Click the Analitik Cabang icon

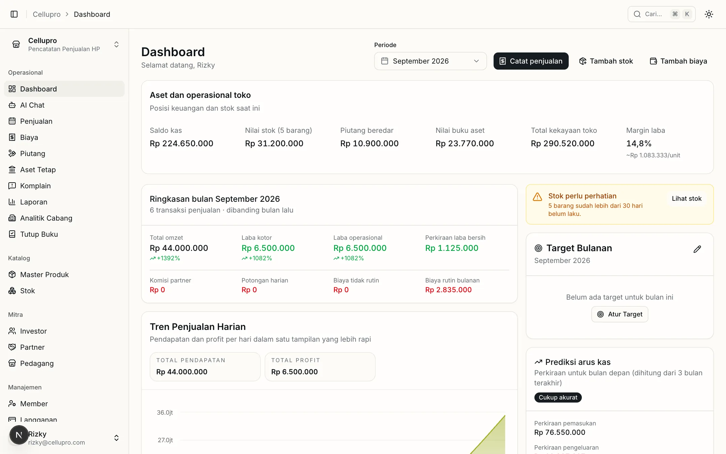coord(12,218)
